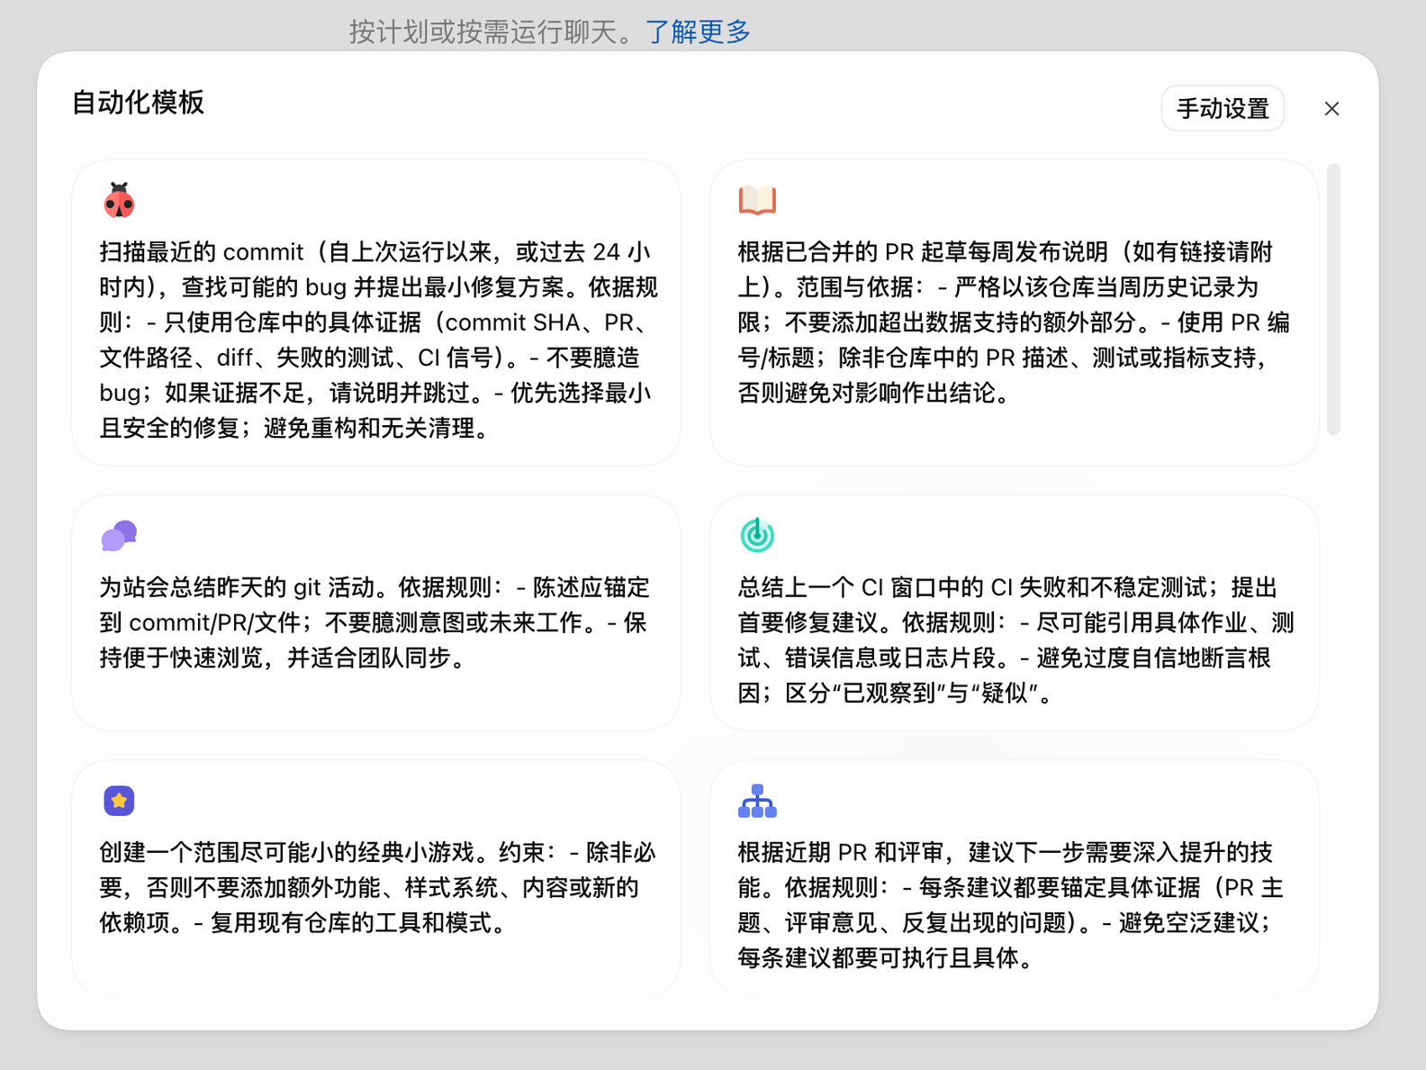
Task: Click the open book release notes icon
Action: 757,200
